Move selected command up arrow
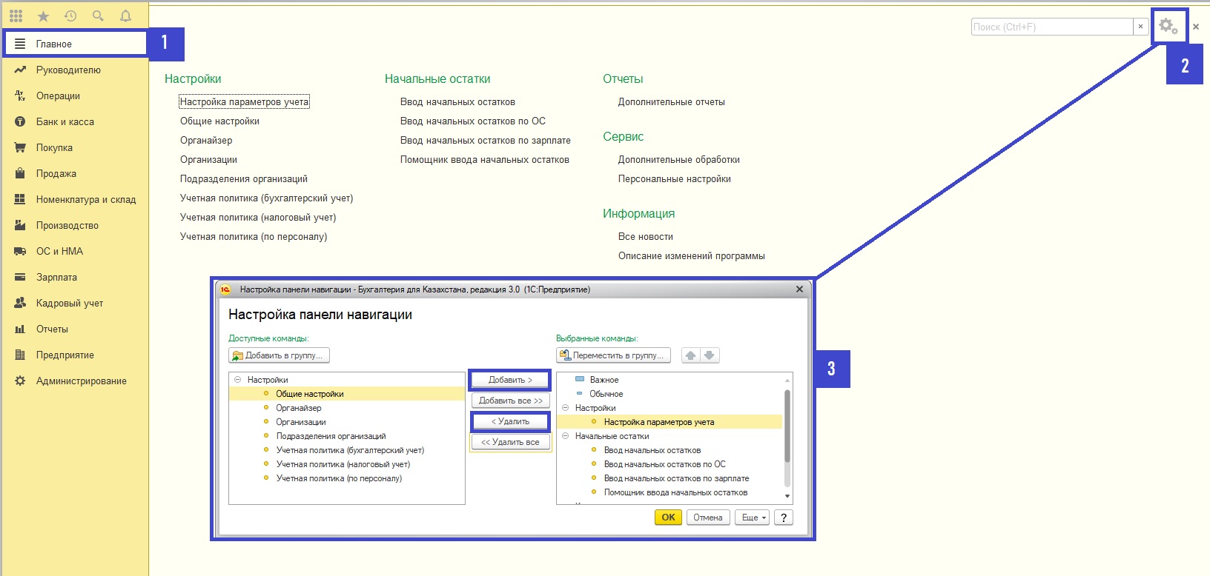 [690, 355]
